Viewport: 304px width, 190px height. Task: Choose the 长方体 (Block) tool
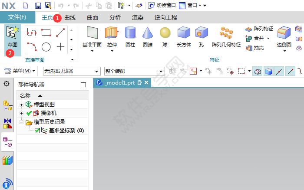[x=184, y=33]
